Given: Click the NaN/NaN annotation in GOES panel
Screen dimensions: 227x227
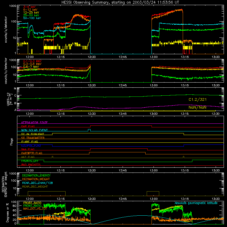Looking at the screenshot, I should (197, 108).
